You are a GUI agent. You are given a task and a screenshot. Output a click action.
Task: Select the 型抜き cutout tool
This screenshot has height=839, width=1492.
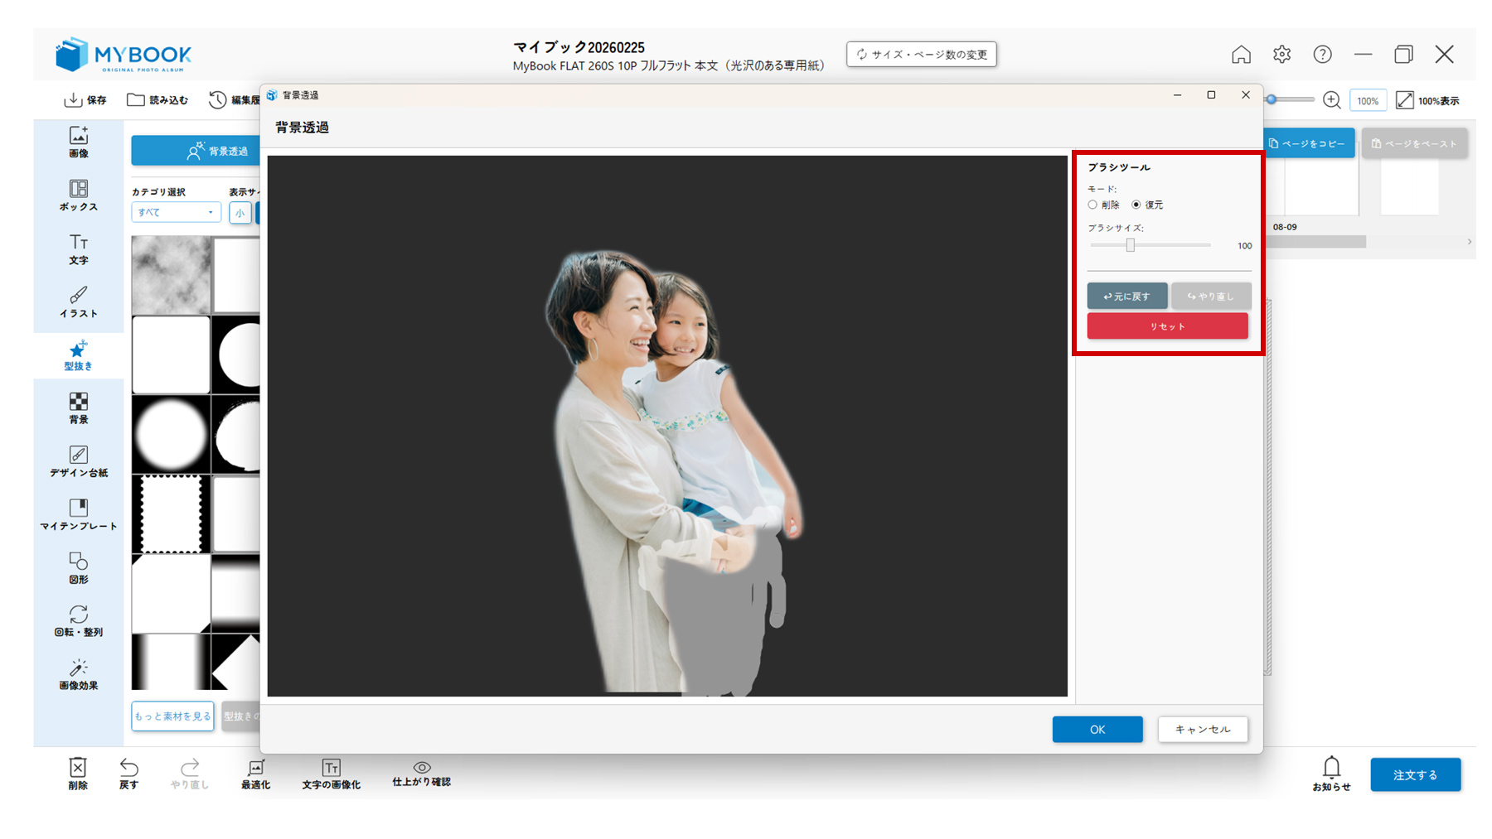tap(79, 355)
